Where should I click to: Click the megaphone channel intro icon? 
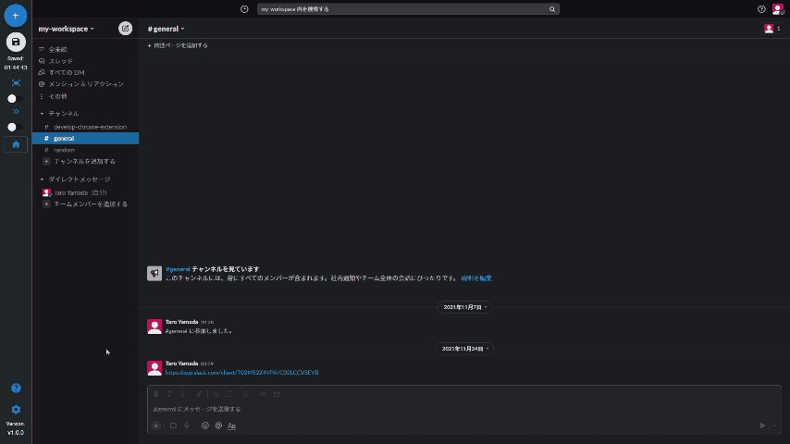click(x=154, y=273)
